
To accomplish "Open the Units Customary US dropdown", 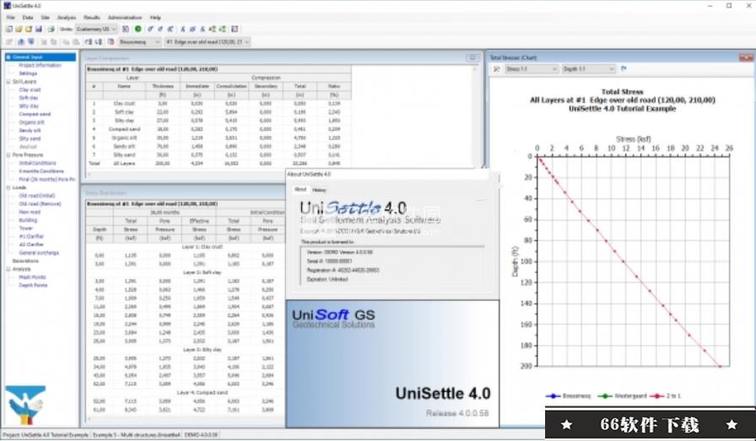I will (x=96, y=29).
